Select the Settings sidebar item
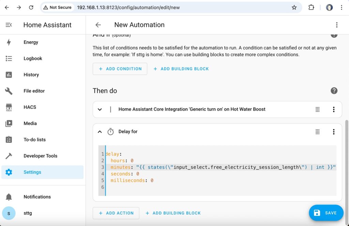 42,172
